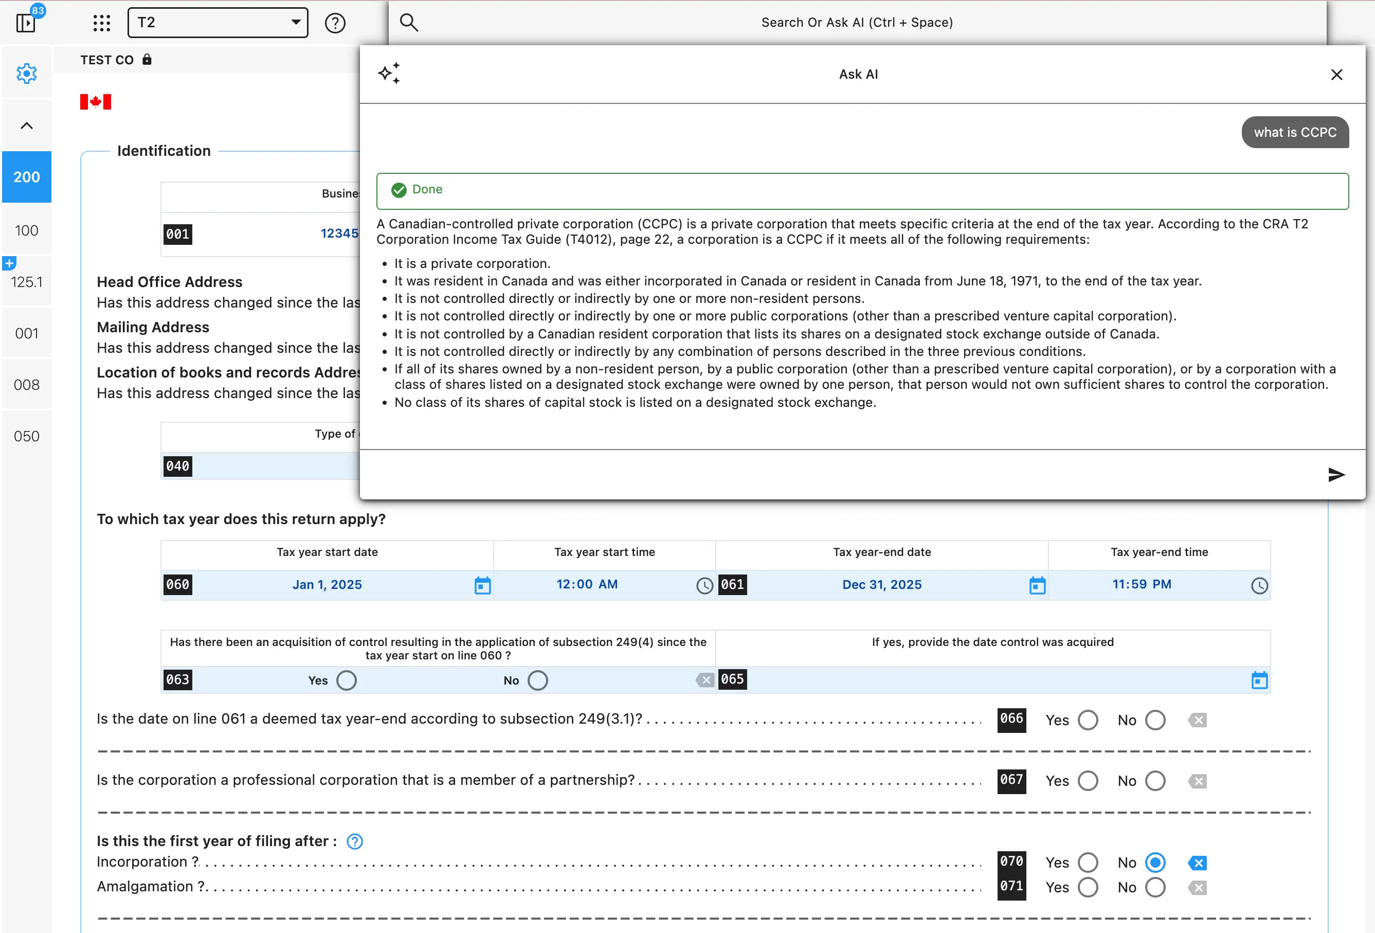Screen dimensions: 1375x933
Task: Switch to sidebar section 100
Action: tap(27, 230)
